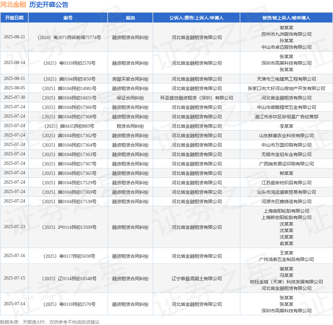Click defendant 柳某某
333x325 pixels.
pos(286,173)
